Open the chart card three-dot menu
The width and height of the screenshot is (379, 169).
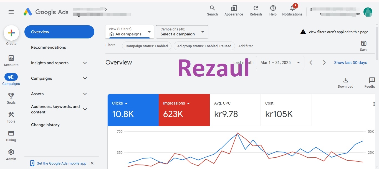pyautogui.click(x=374, y=104)
